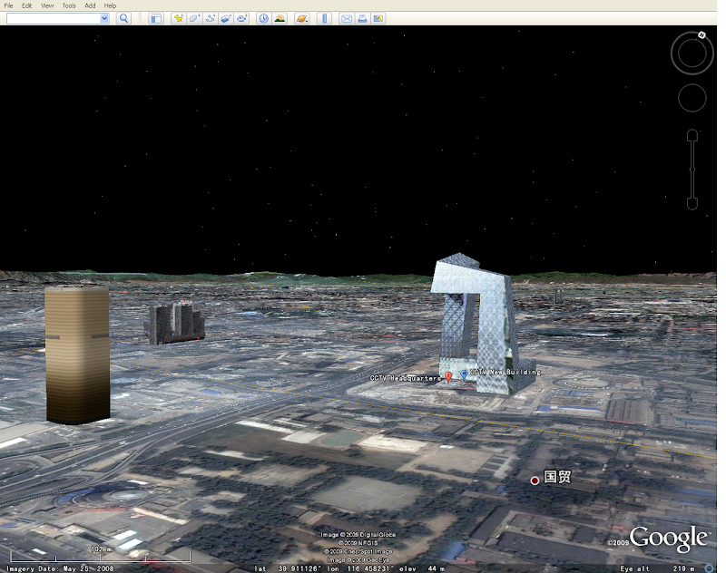Select the Add Path tool

(210, 18)
